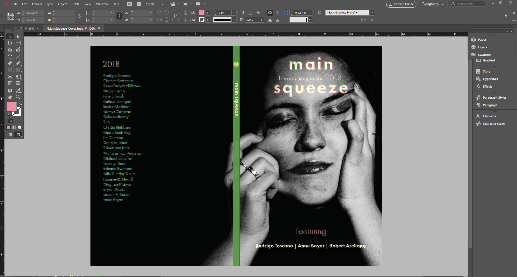This screenshot has height=277, width=517.
Task: Select the Type tool
Action: click(10, 57)
